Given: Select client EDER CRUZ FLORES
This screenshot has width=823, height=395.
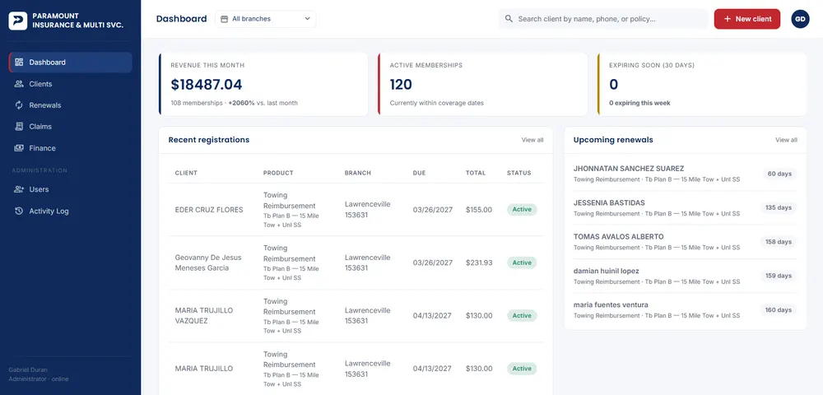Looking at the screenshot, I should [x=209, y=210].
